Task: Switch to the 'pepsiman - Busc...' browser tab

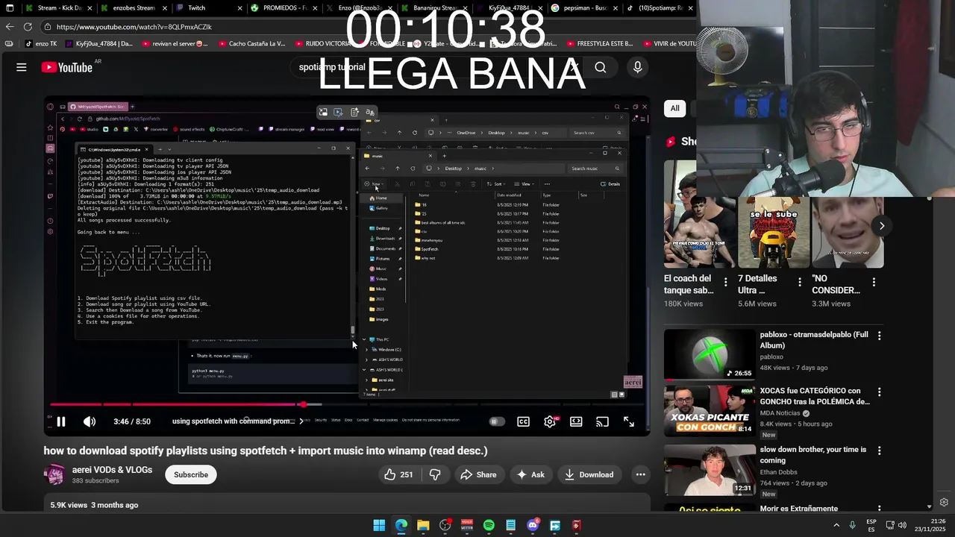Action: coord(583,8)
